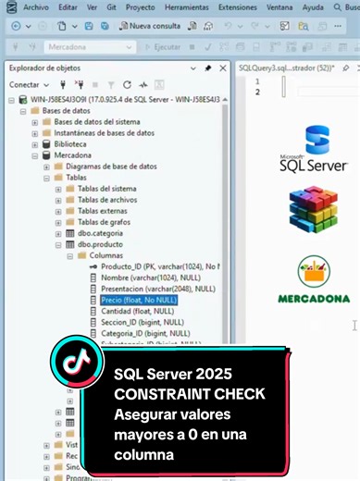Click the database cylinder icon beside Biblioteca
360x481 pixels.
(46, 144)
